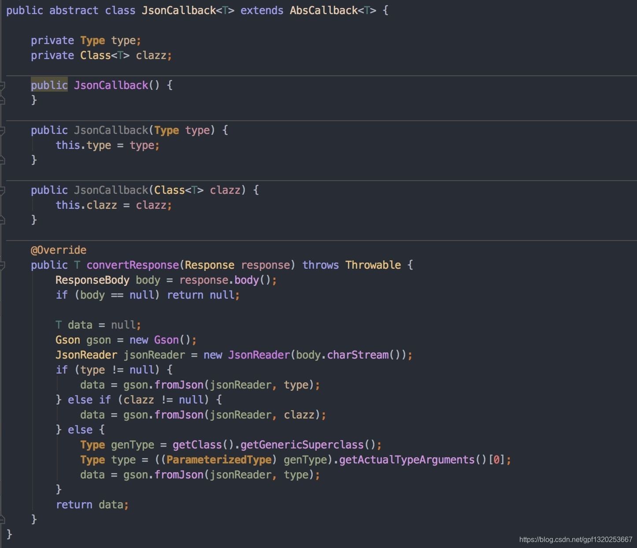Click the '@Override' annotation
637x548 pixels.
point(59,250)
